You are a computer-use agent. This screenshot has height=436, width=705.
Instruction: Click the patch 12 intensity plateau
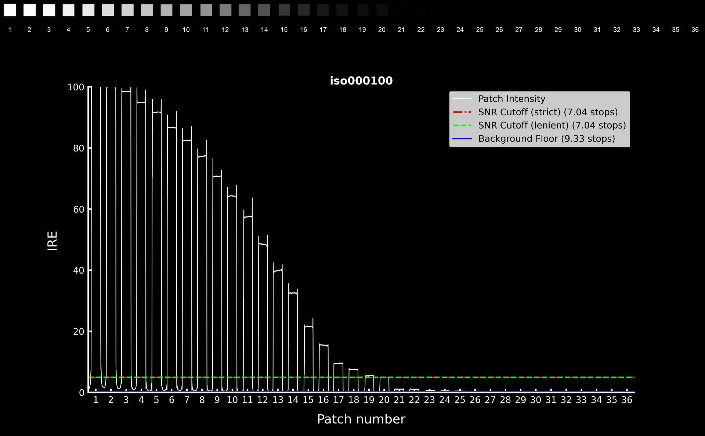[x=263, y=244]
